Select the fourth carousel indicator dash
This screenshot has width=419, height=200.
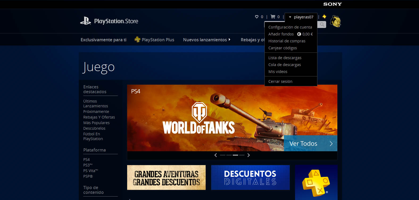(x=242, y=155)
